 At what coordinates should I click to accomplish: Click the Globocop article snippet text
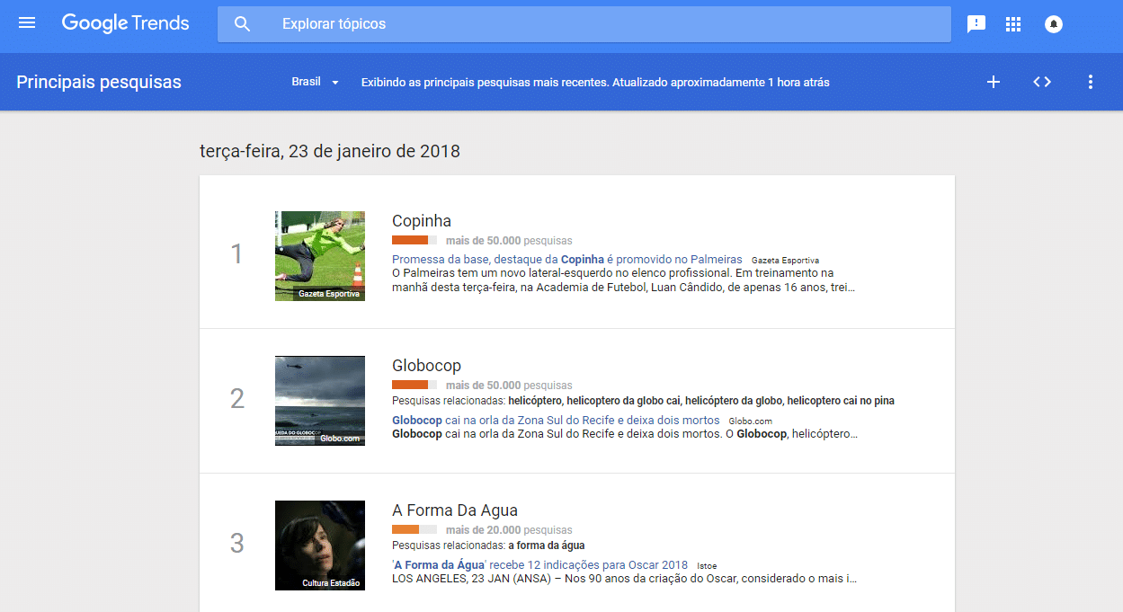pyautogui.click(x=625, y=434)
